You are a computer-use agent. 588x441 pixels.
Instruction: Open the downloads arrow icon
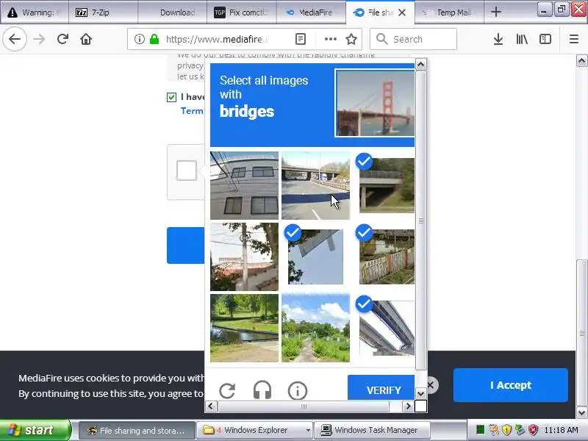[498, 39]
